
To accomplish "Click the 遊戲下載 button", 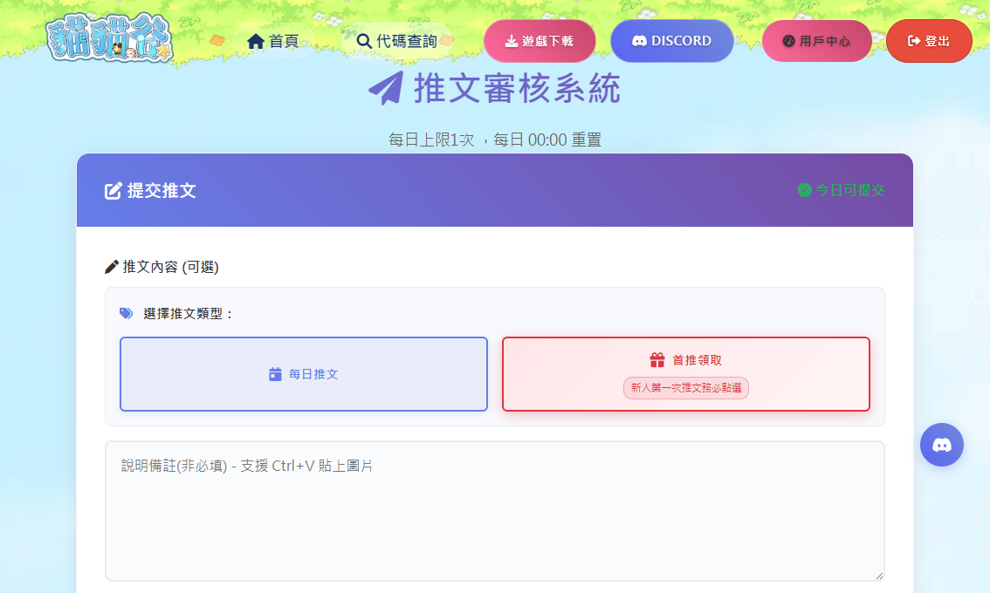I will click(540, 40).
